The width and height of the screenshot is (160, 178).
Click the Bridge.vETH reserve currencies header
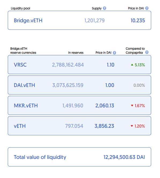click(x=23, y=51)
